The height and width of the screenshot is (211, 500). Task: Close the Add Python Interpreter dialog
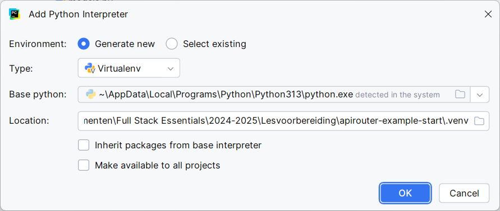click(488, 15)
